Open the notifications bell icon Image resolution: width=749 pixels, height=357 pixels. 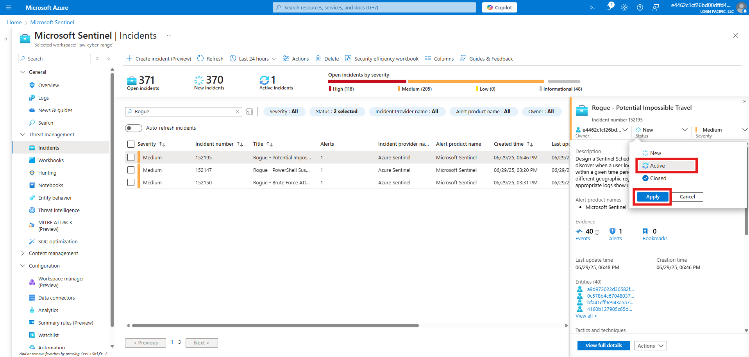coord(608,7)
